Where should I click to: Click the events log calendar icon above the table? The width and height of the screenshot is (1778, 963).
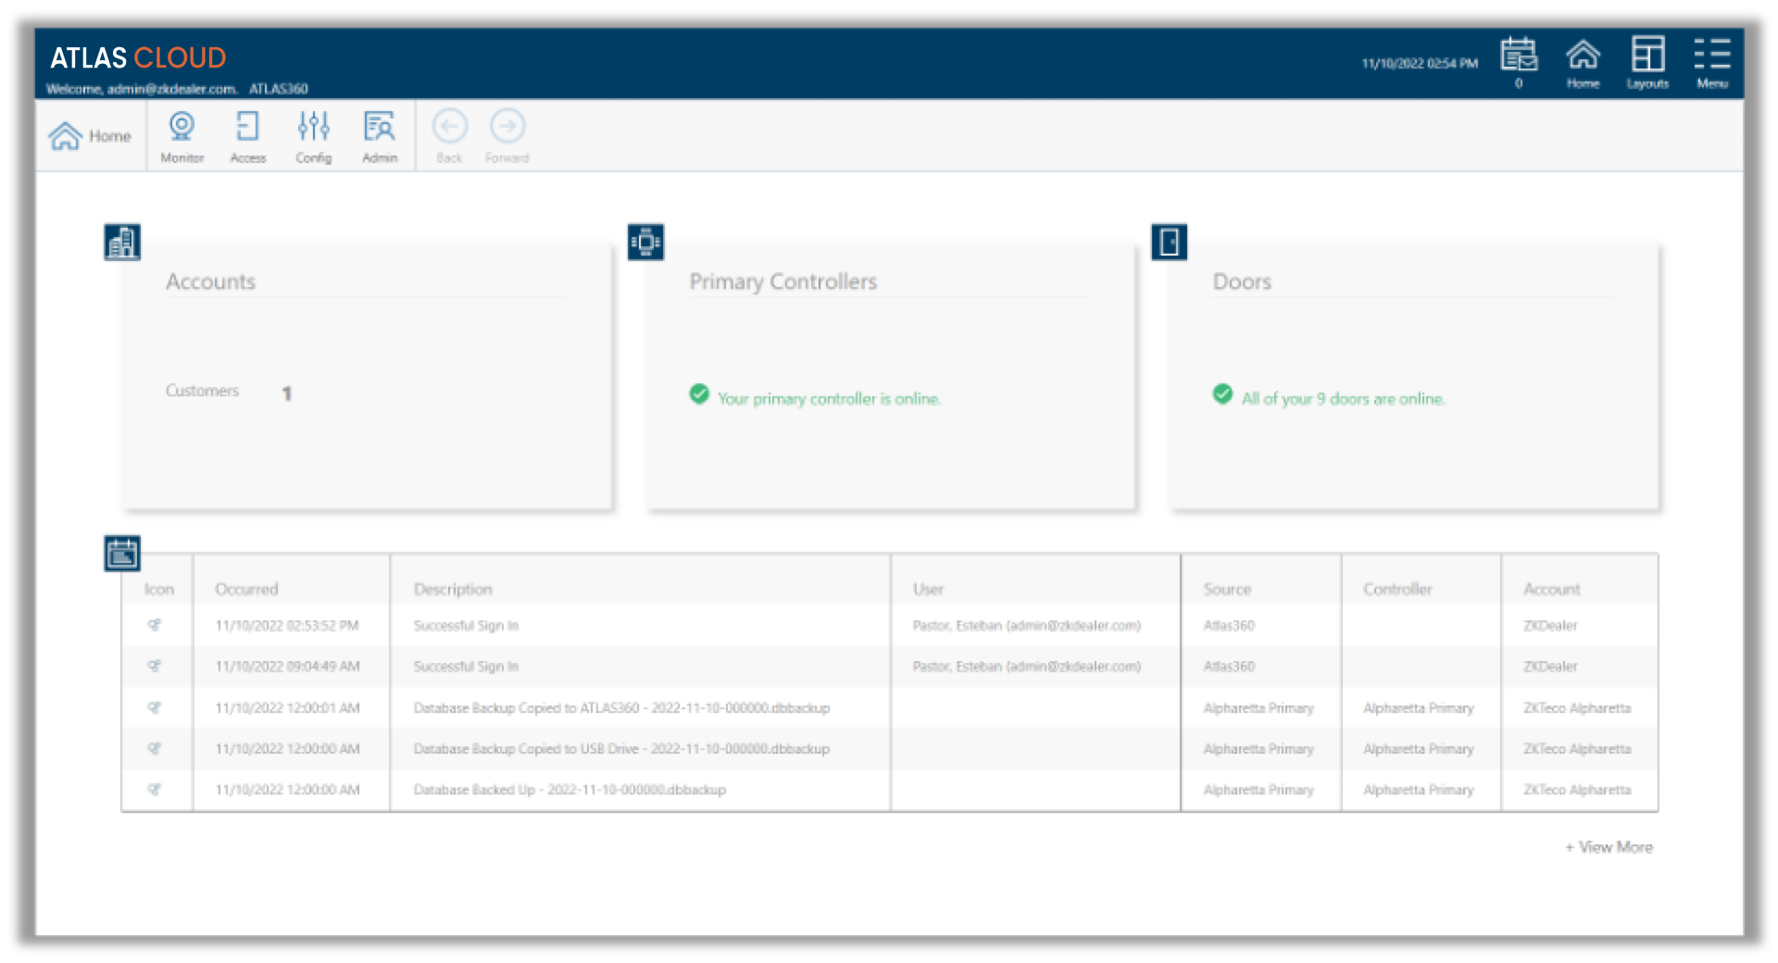click(x=123, y=554)
